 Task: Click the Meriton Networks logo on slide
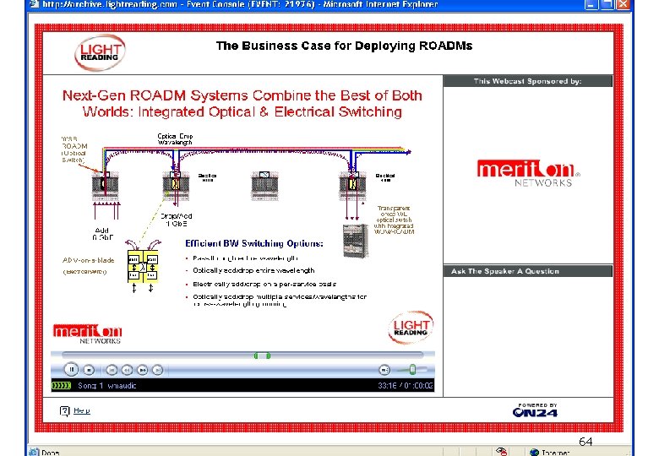[x=87, y=334]
